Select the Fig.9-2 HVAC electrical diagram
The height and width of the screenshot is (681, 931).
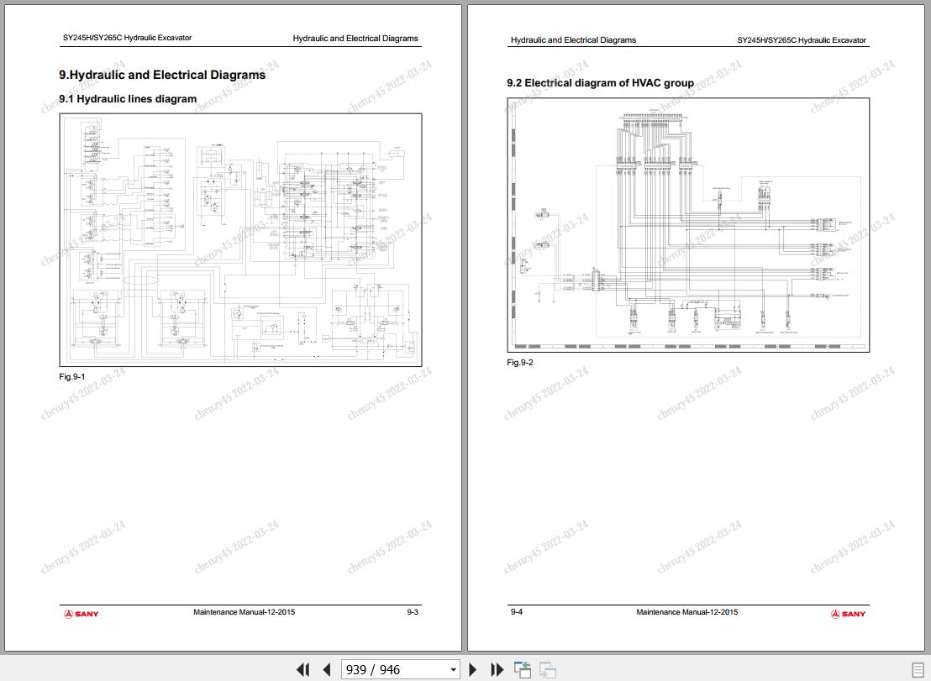(688, 225)
